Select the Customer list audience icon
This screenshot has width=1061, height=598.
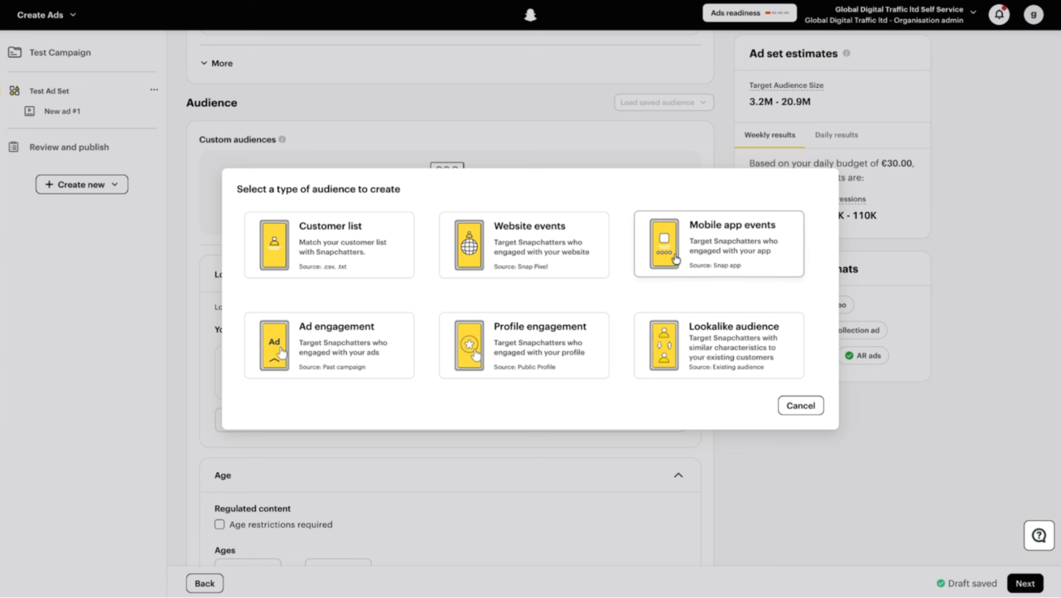[274, 245]
